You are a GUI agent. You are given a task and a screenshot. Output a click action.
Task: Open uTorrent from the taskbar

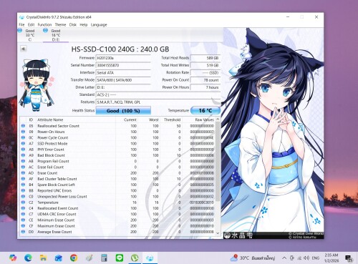tap(135, 258)
